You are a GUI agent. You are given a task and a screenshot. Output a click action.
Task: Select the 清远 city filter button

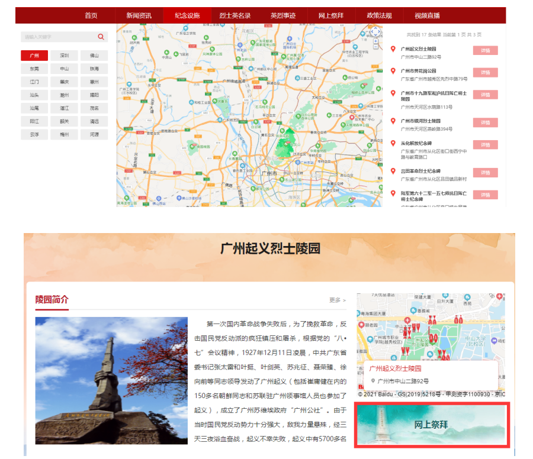pos(94,121)
